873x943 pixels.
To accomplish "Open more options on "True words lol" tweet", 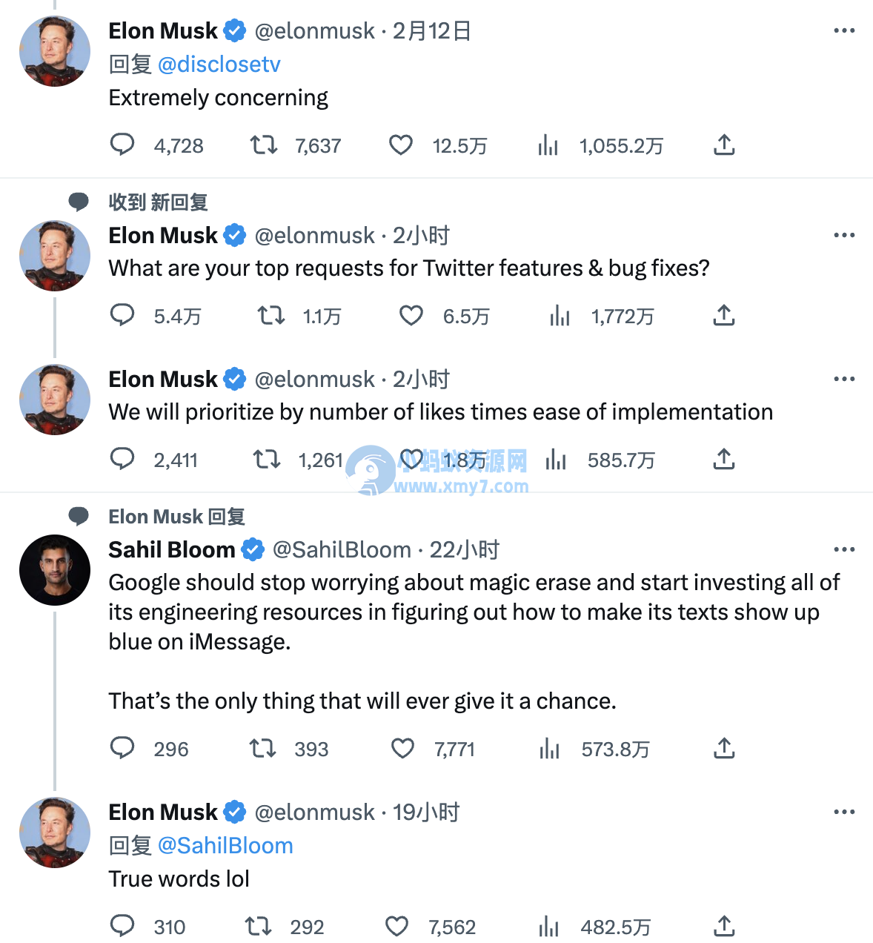I will point(844,812).
